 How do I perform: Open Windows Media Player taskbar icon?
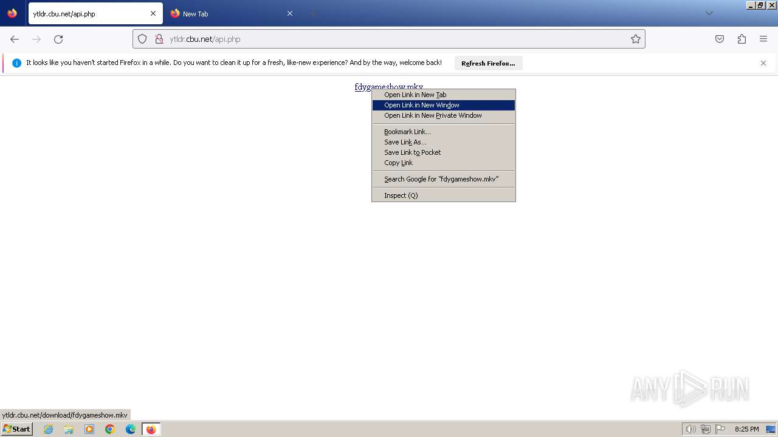pos(89,429)
